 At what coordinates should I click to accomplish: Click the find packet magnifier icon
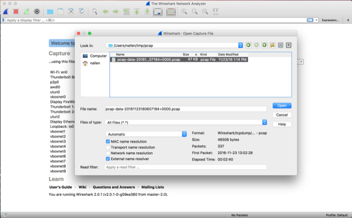(94, 12)
